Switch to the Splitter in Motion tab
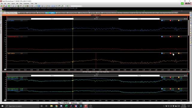Image resolution: width=192 pixels, height=108 pixels. click(61, 13)
